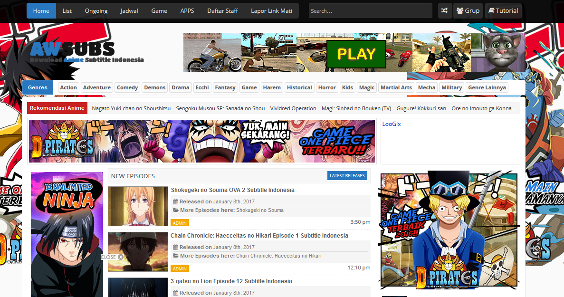Click the D-Pirates Sabo sidebar ad
Image resolution: width=564 pixels, height=297 pixels.
tap(449, 230)
